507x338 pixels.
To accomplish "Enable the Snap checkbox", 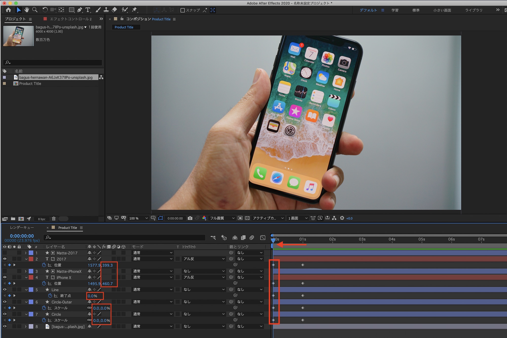I will pyautogui.click(x=182, y=10).
